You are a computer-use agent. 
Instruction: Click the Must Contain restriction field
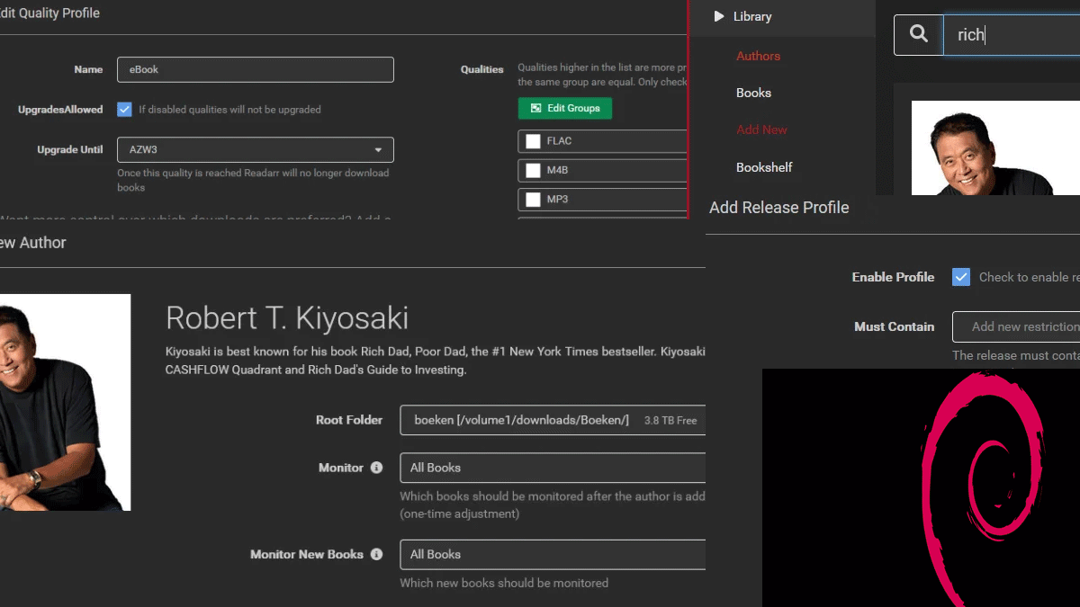tap(1017, 326)
